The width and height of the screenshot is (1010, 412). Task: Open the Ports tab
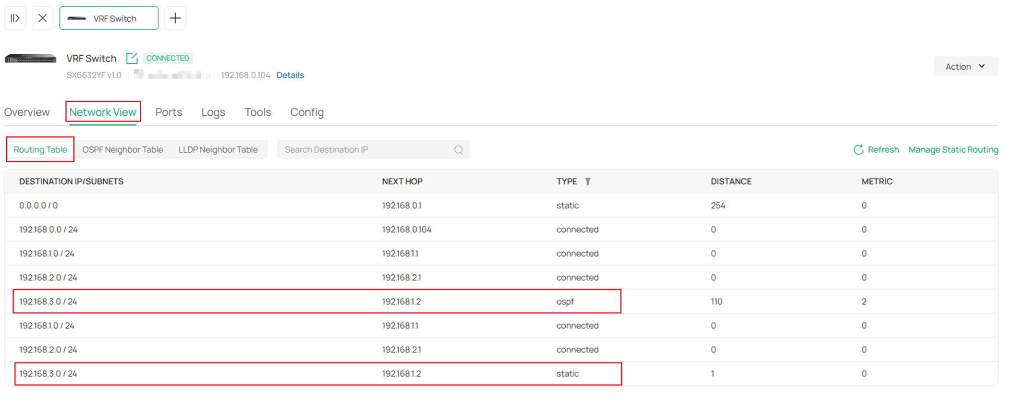tap(169, 112)
